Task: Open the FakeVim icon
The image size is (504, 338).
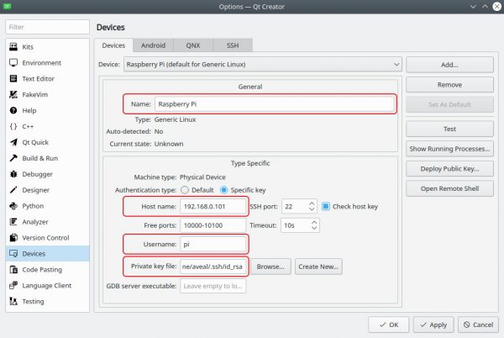Action: point(13,94)
